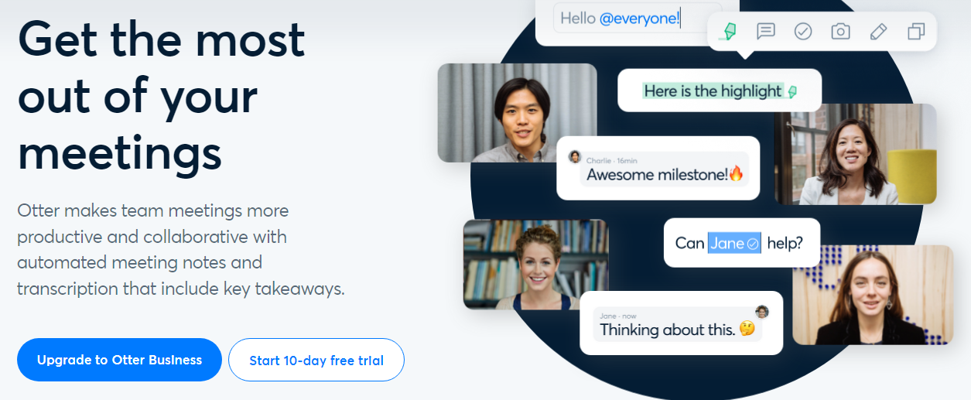Image resolution: width=971 pixels, height=400 pixels.
Task: Select video thumbnail of woman in black blazer
Action: 873,295
